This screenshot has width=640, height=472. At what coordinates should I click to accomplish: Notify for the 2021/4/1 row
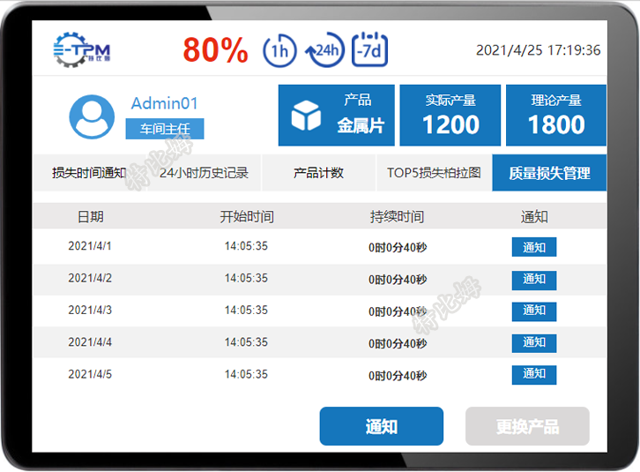coord(534,247)
